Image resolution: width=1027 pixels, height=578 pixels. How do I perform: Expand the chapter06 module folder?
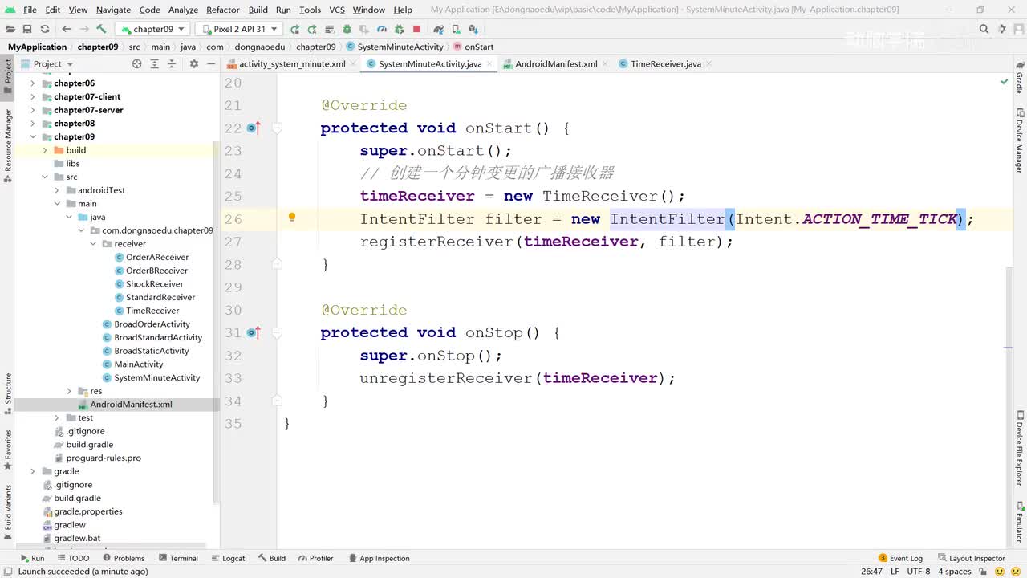click(33, 83)
